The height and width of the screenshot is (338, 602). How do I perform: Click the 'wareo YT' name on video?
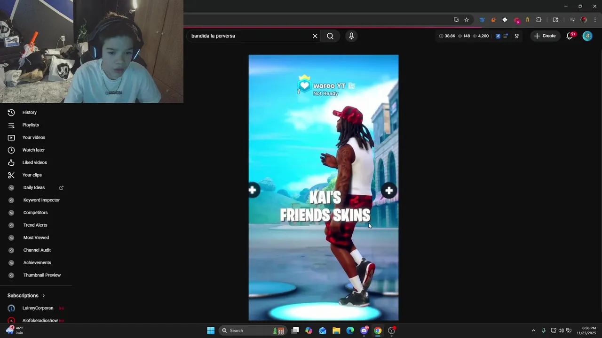[329, 85]
